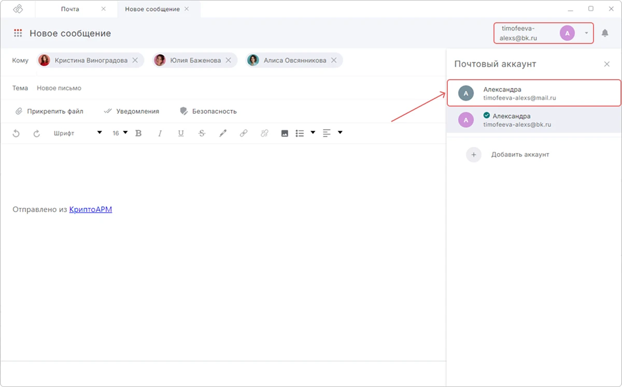Pick text color with the pen icon

(x=223, y=133)
